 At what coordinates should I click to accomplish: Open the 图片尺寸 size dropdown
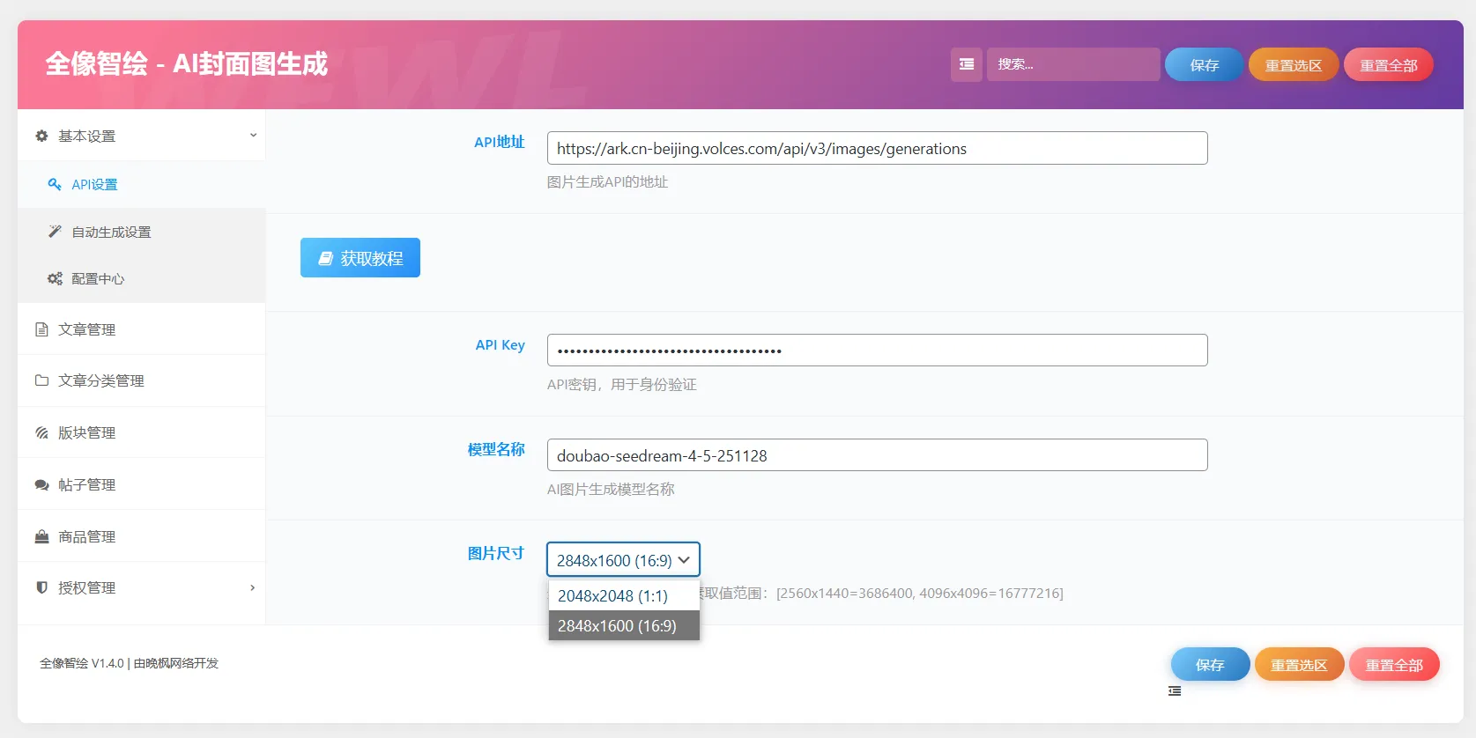[x=623, y=560]
